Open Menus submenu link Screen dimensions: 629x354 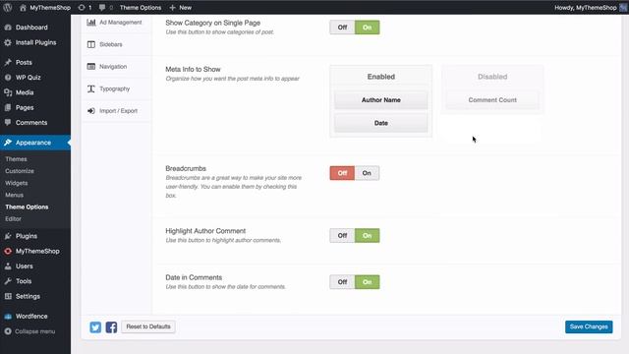[x=15, y=195]
